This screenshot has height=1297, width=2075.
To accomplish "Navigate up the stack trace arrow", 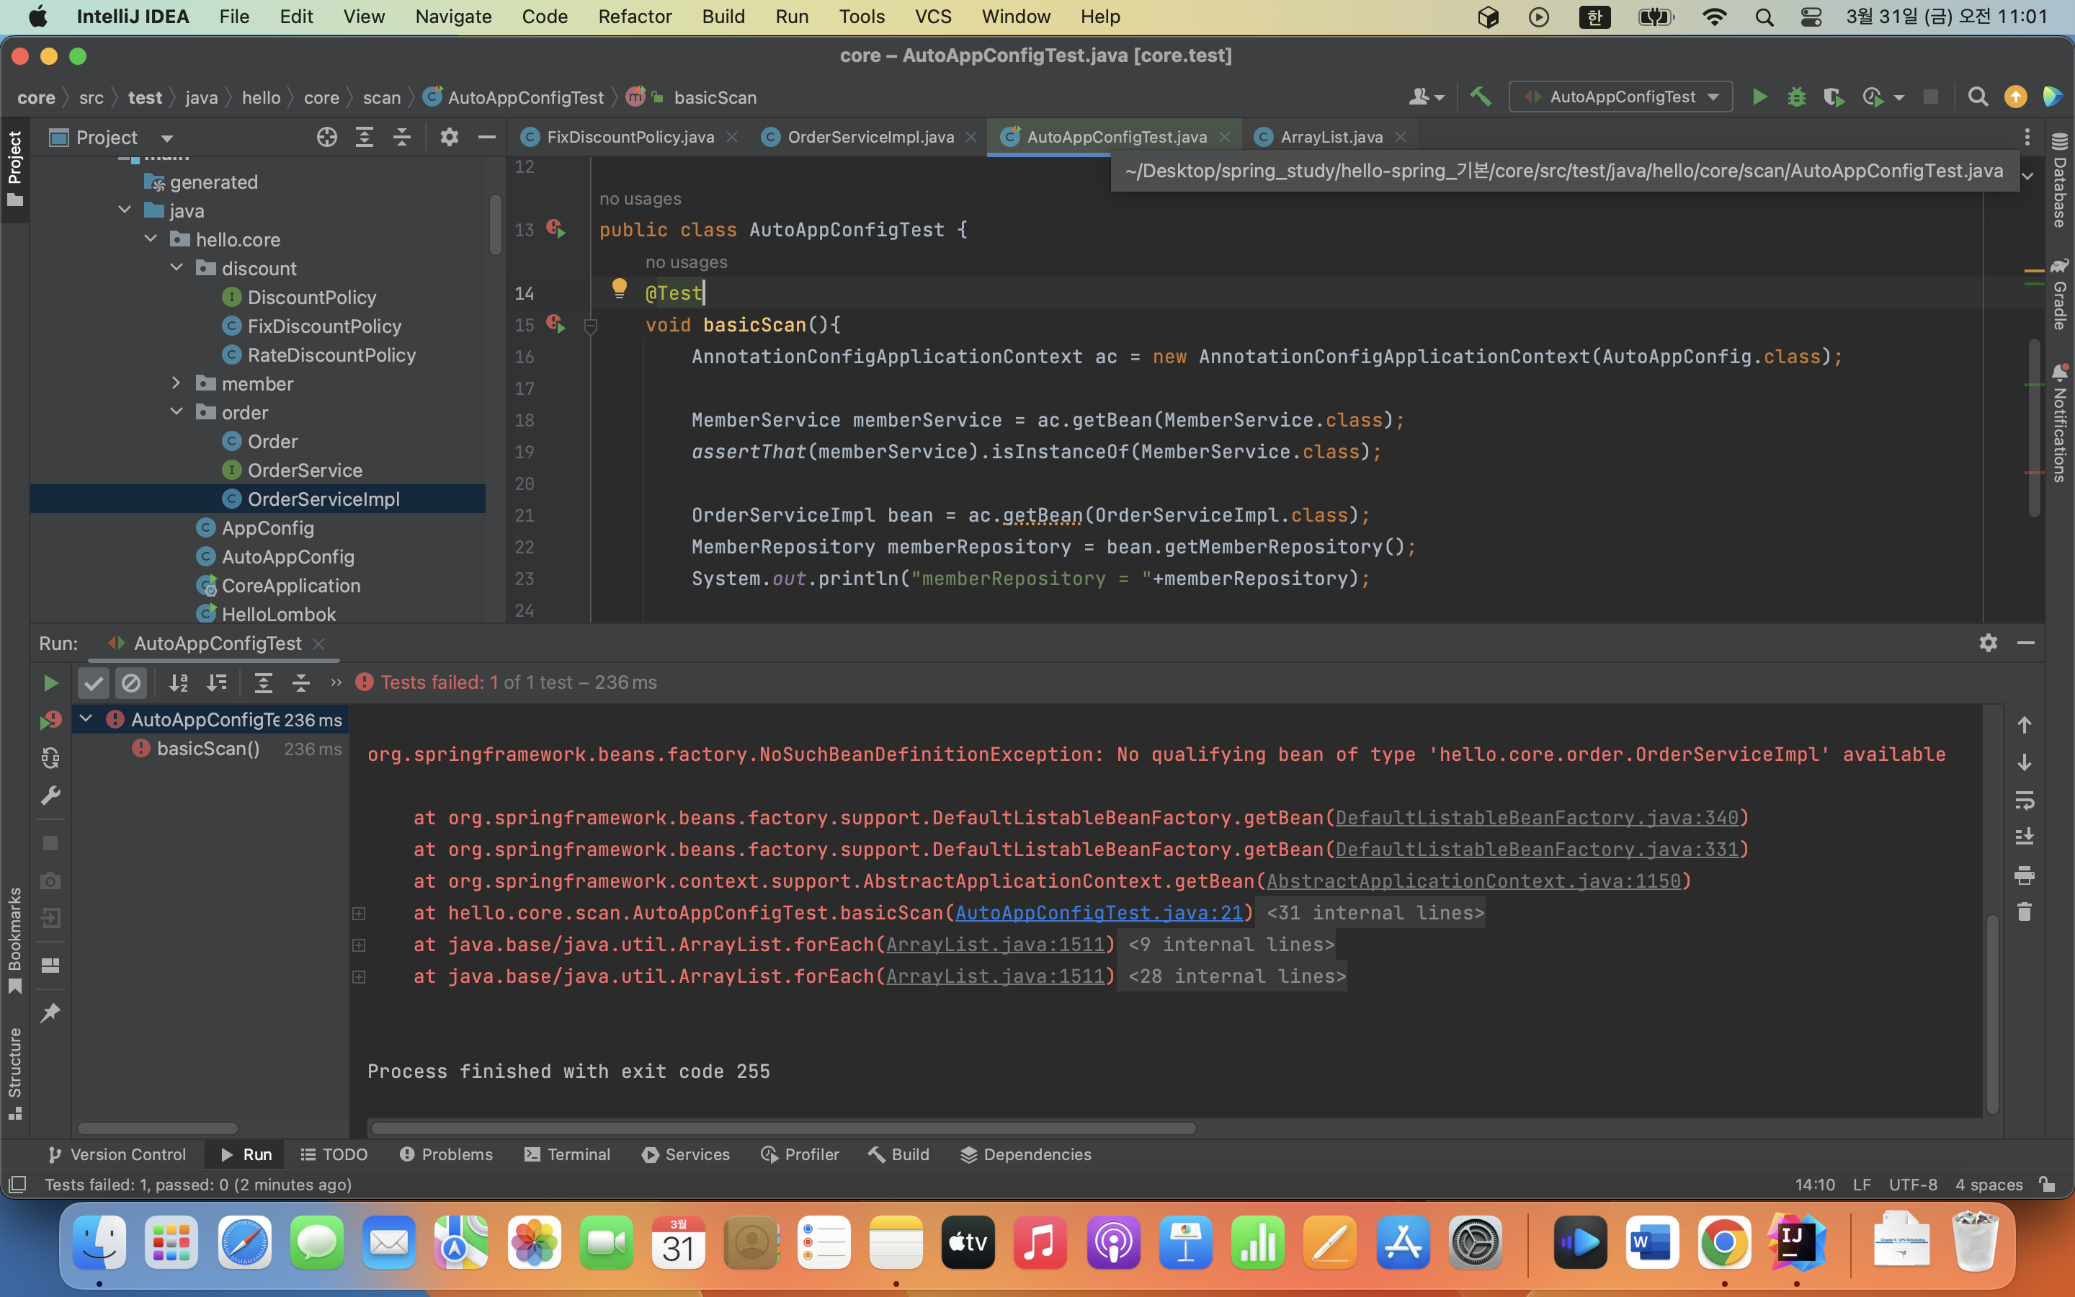I will click(x=2025, y=725).
